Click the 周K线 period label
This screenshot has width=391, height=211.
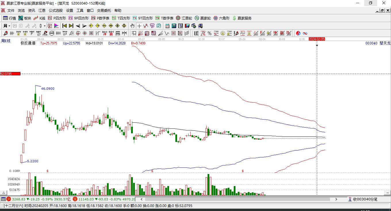(x=6, y=41)
